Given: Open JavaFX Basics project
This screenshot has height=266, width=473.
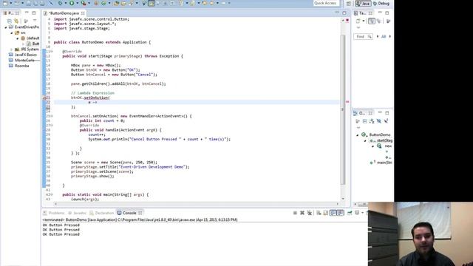Looking at the screenshot, I should (x=23, y=55).
